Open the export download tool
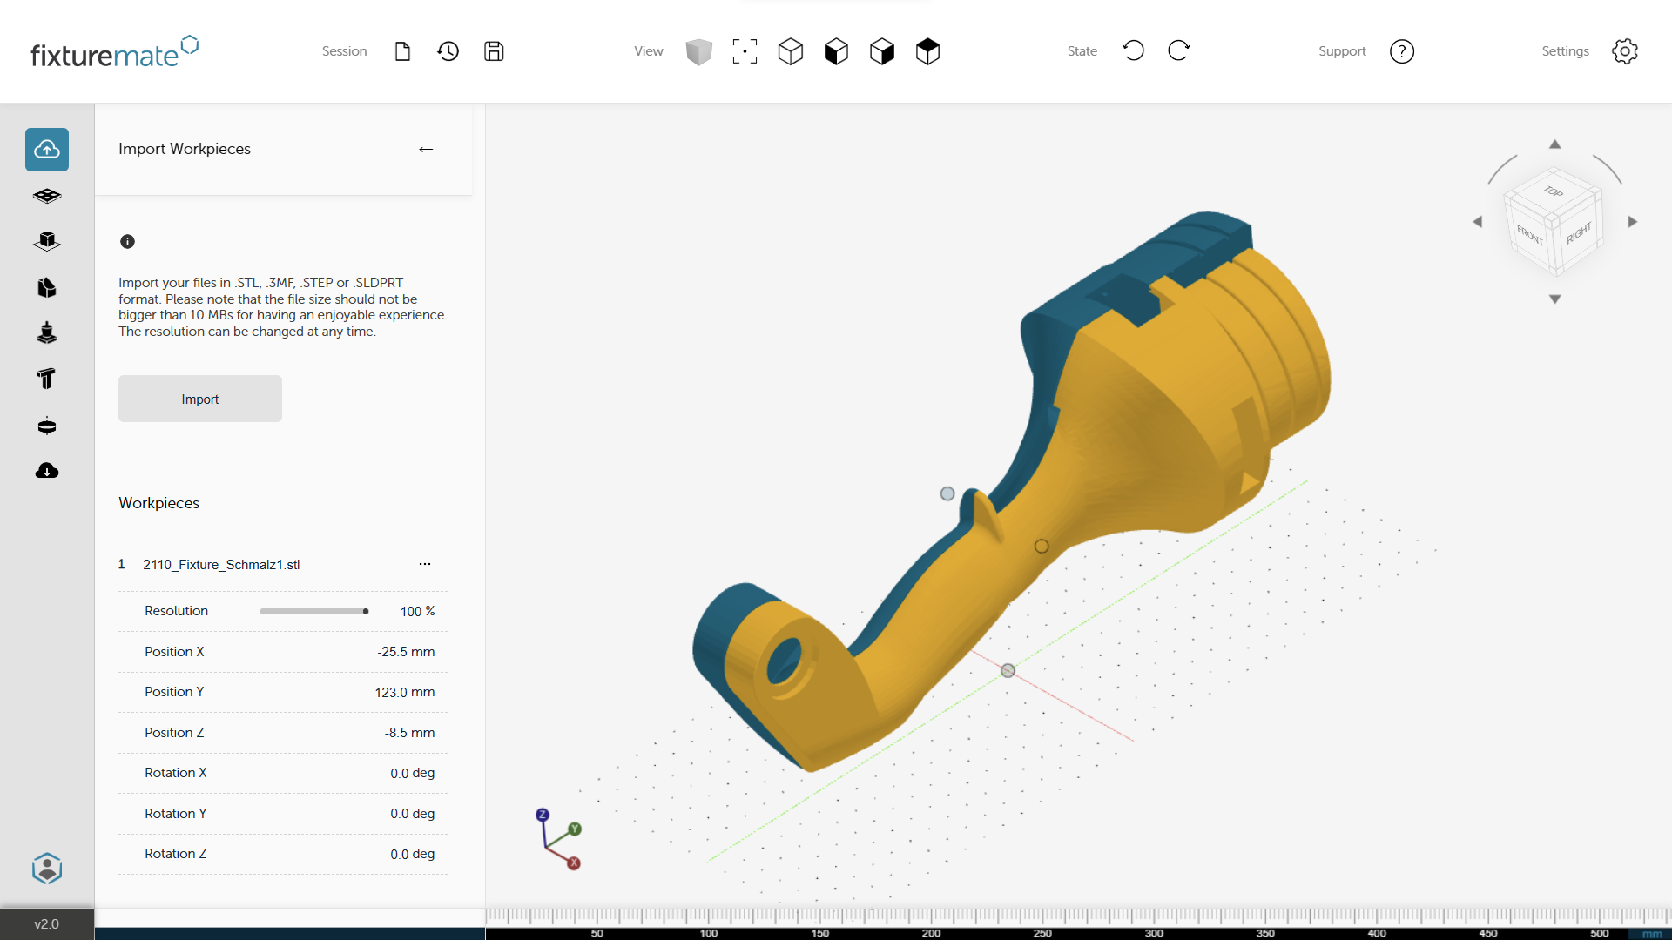Image resolution: width=1672 pixels, height=940 pixels. tap(46, 471)
